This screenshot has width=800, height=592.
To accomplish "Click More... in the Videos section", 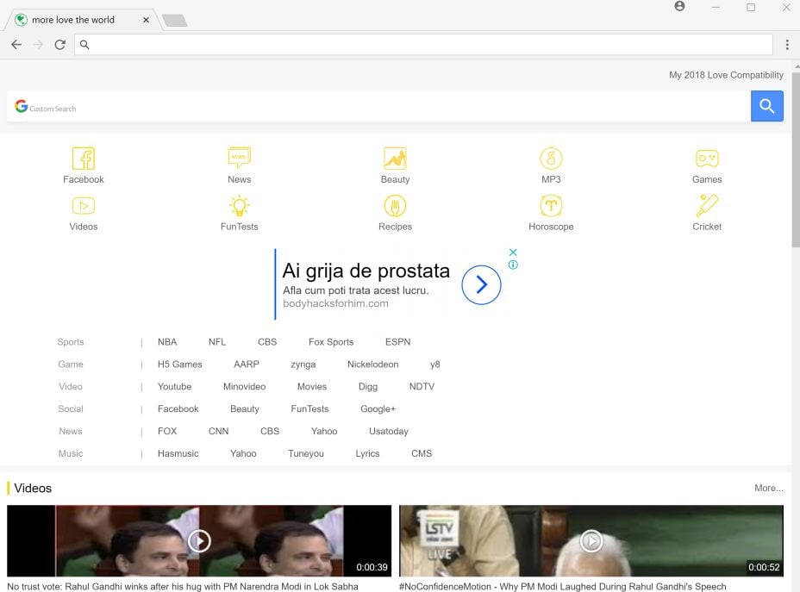I will click(x=768, y=488).
